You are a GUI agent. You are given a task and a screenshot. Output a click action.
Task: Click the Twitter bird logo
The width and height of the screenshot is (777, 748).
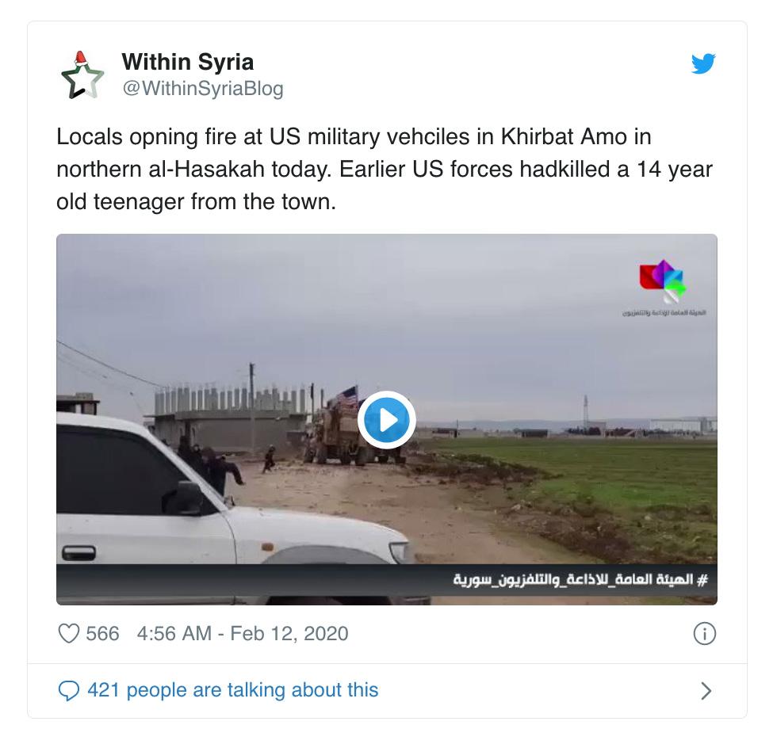click(703, 63)
